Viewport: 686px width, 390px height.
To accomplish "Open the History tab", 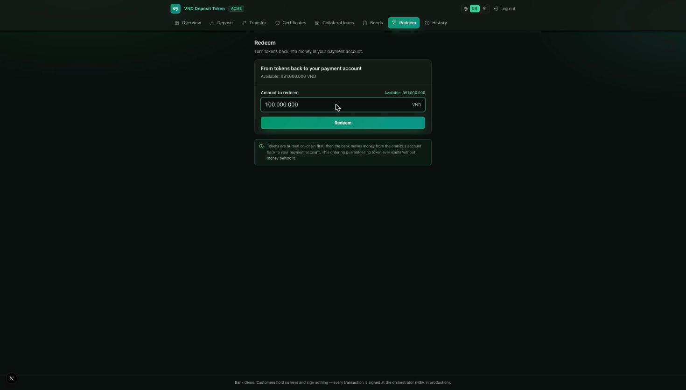I will [436, 23].
